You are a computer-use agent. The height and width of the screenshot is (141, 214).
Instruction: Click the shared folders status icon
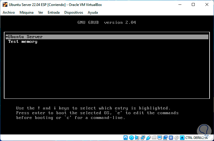(x=154, y=137)
